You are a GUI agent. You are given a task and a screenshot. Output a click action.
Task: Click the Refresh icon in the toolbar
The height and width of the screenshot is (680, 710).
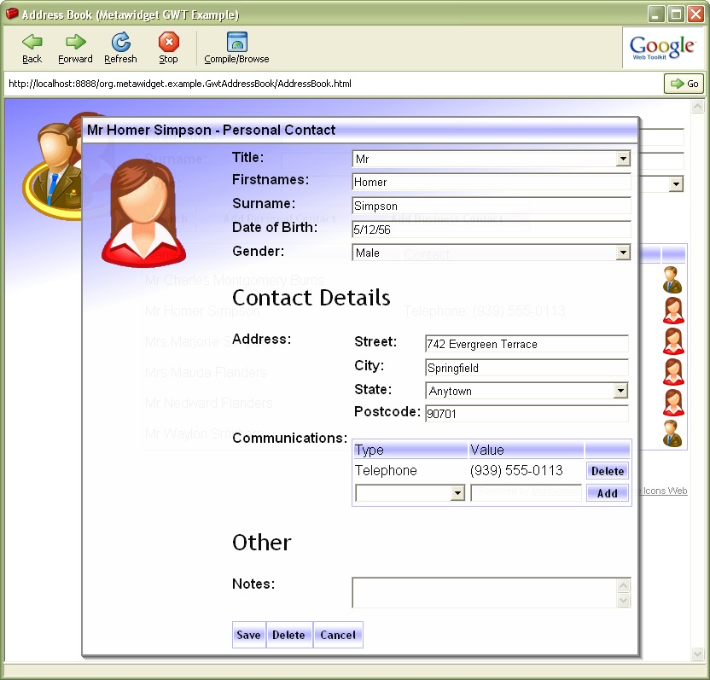pyautogui.click(x=120, y=41)
